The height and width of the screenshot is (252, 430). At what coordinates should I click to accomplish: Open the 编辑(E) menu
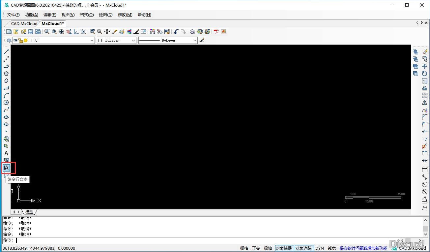point(50,15)
